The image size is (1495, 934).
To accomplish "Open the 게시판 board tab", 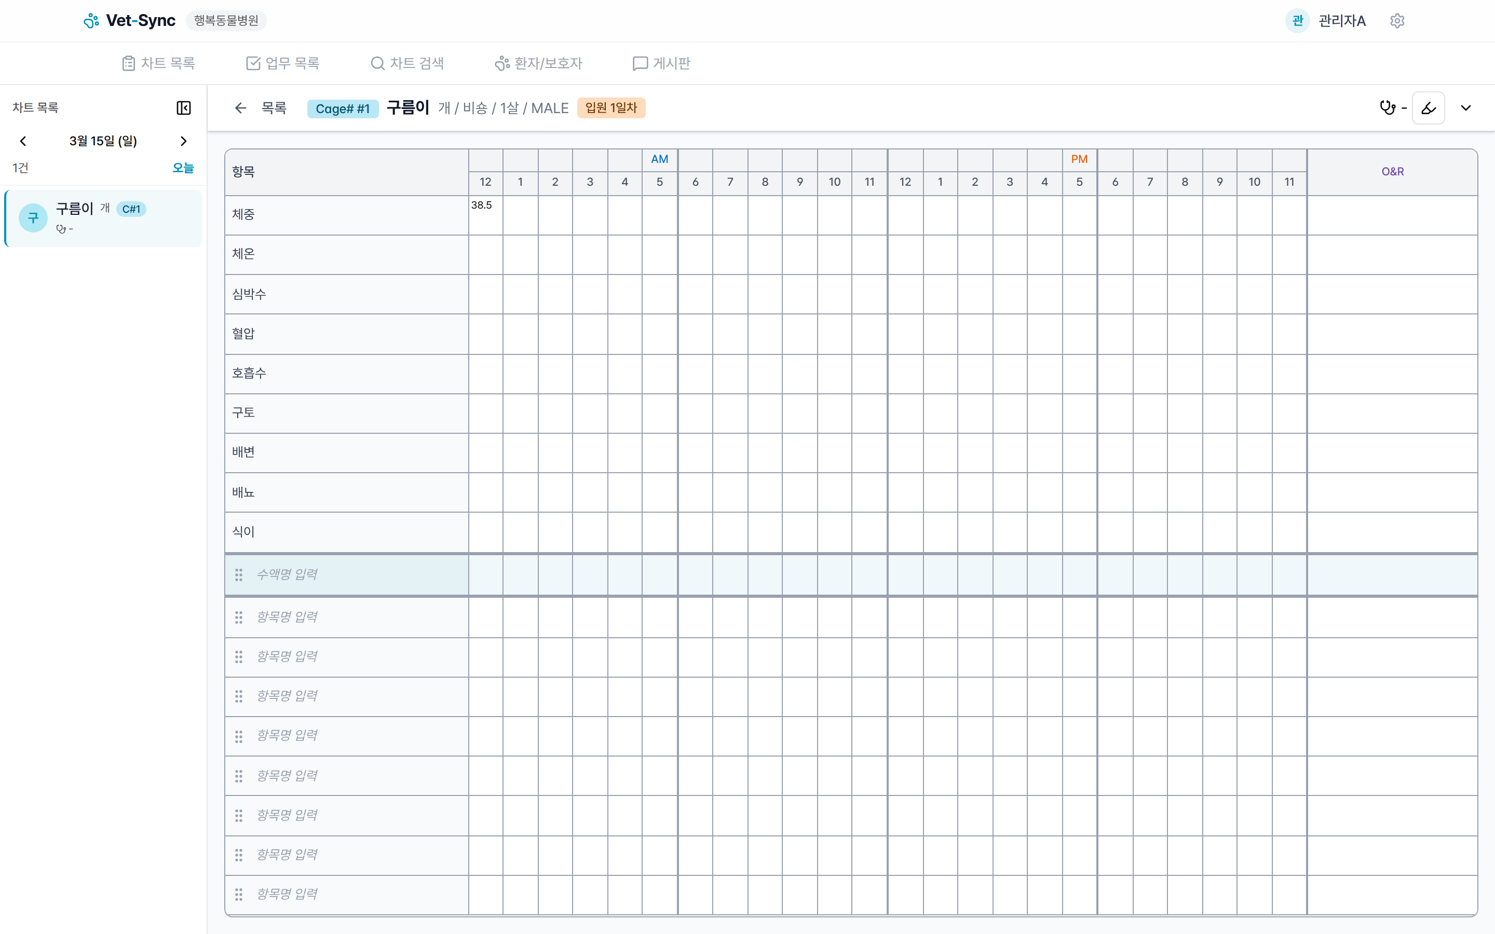I will (662, 63).
